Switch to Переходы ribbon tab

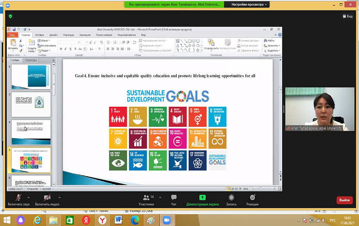click(69, 35)
